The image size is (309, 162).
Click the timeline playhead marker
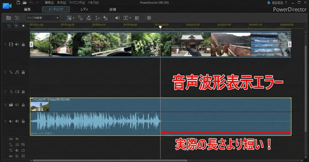point(160,27)
